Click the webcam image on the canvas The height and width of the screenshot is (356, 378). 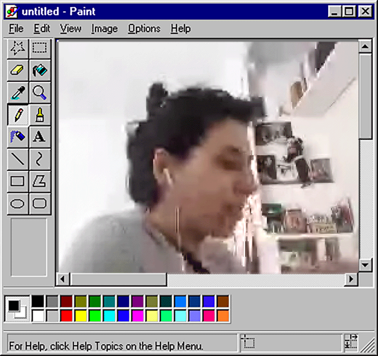click(x=208, y=157)
